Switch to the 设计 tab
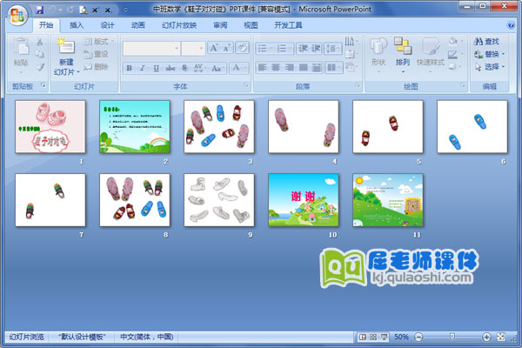 pos(107,25)
